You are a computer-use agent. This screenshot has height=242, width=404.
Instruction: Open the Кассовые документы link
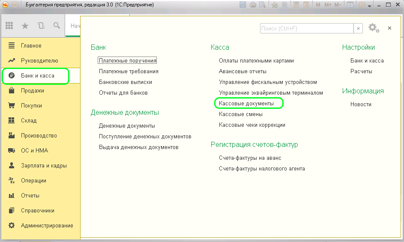click(x=246, y=104)
